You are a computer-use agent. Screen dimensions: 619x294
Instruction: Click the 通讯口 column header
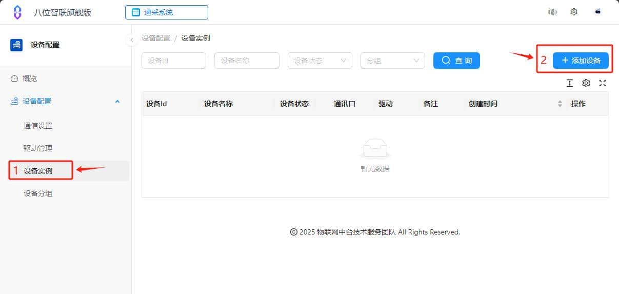coord(345,104)
